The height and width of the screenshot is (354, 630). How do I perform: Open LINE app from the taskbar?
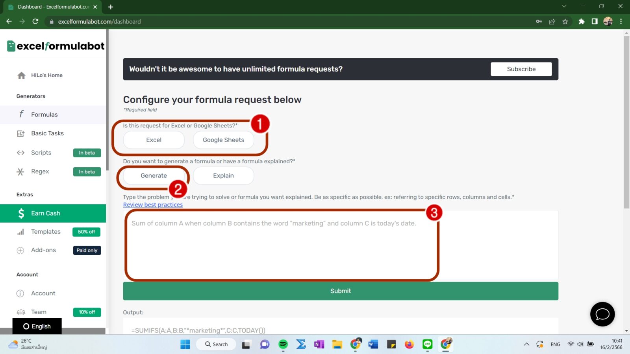pos(427,345)
